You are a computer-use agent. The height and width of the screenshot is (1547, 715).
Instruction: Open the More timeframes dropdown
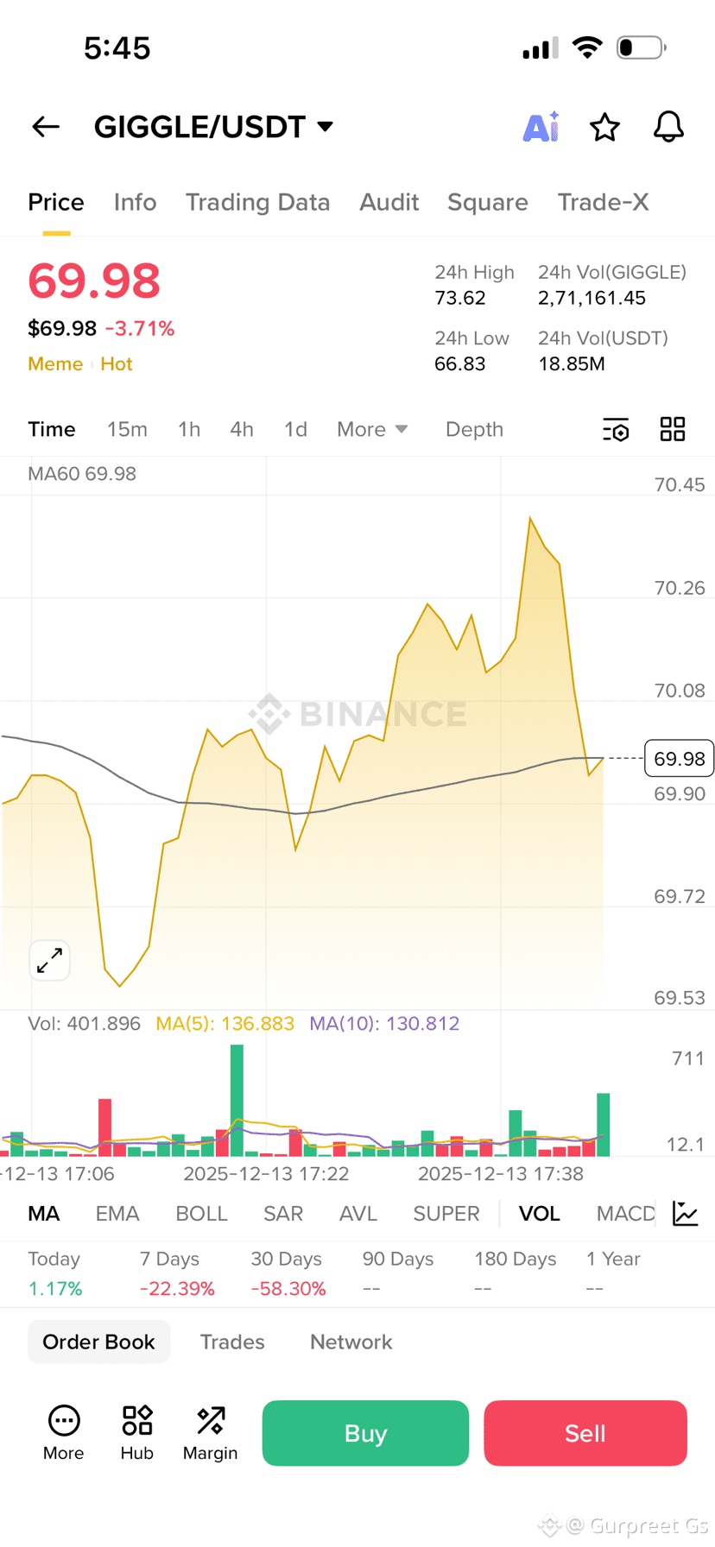tap(372, 429)
